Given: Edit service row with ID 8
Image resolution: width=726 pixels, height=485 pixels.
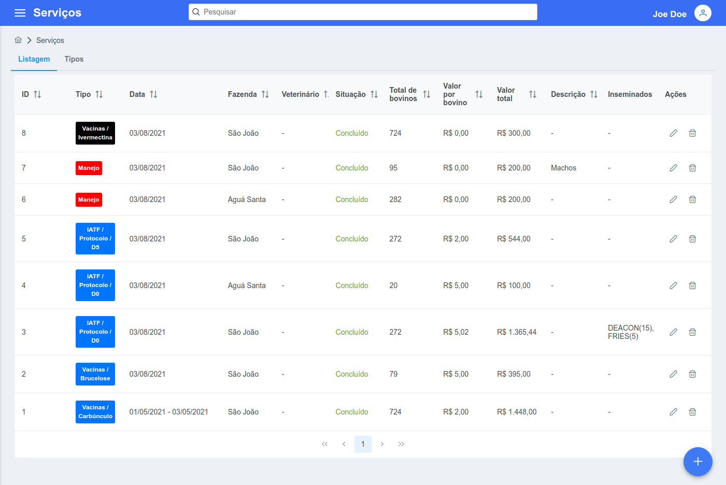Looking at the screenshot, I should coord(673,133).
